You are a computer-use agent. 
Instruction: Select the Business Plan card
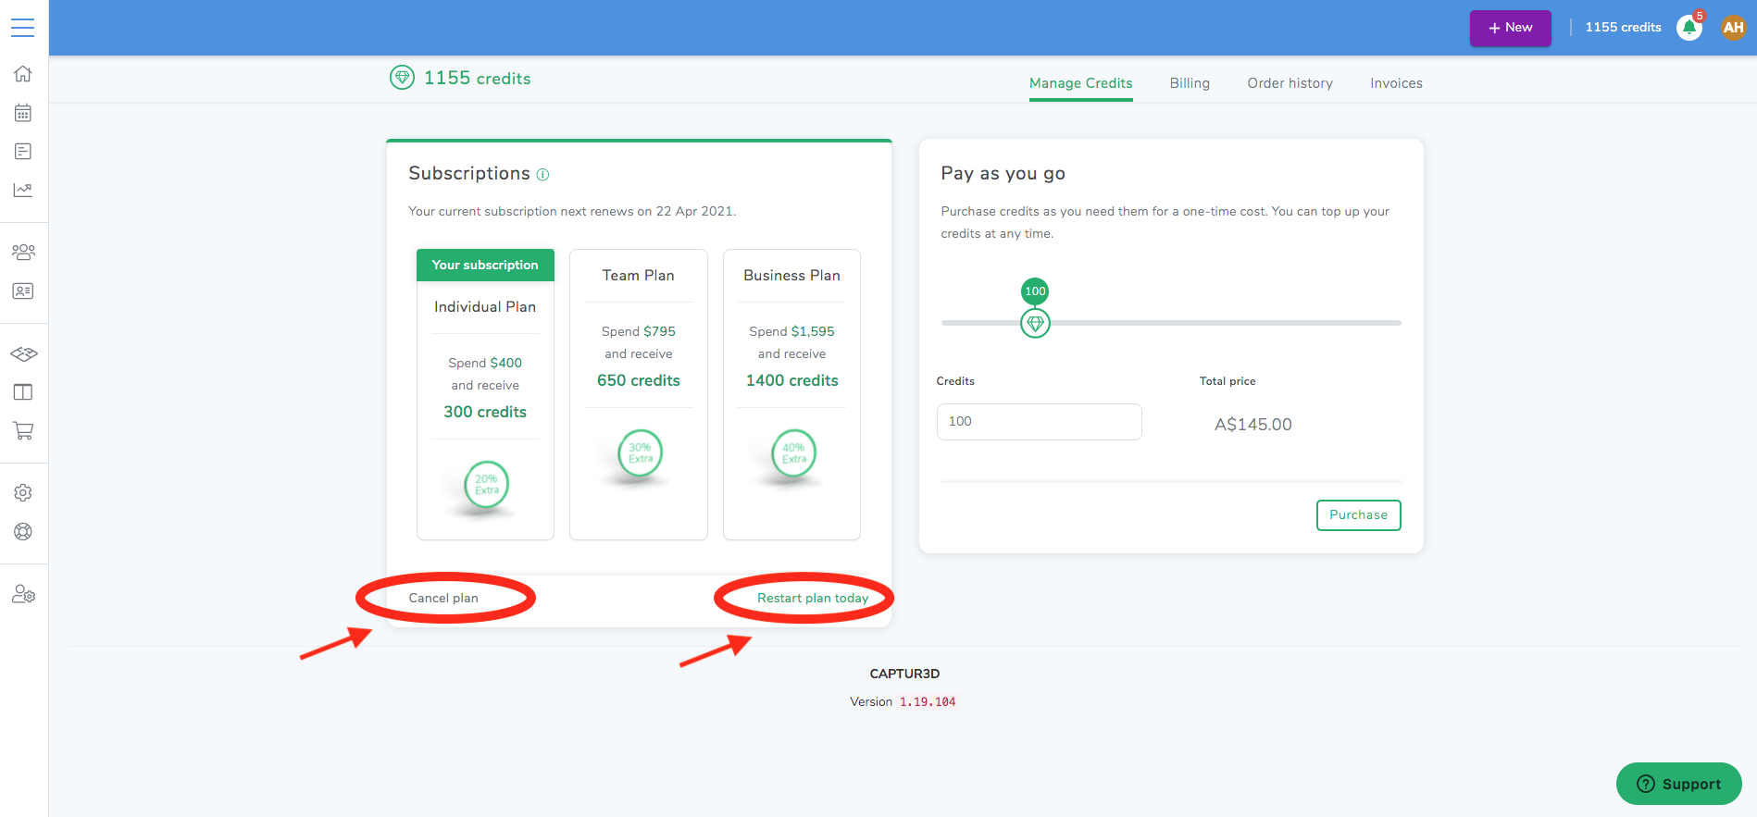(791, 394)
